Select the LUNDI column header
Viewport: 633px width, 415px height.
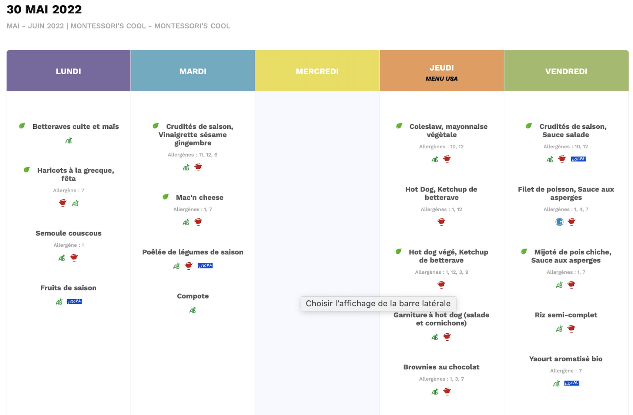(68, 71)
